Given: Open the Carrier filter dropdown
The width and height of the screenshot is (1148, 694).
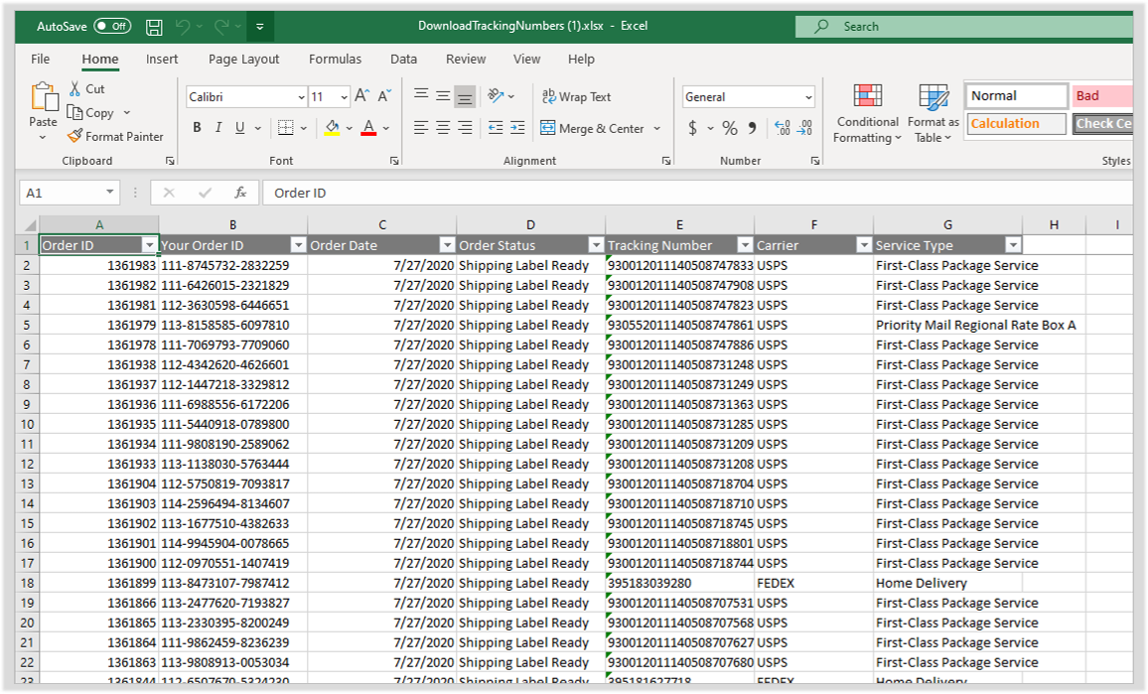Looking at the screenshot, I should pos(865,245).
